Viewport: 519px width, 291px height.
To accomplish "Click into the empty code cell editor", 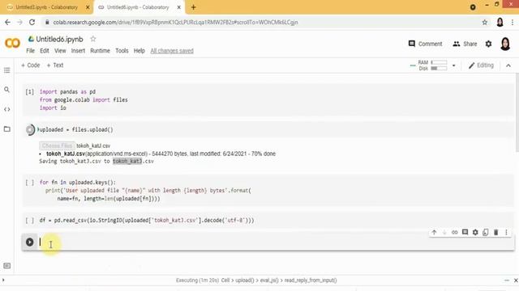I will click(x=275, y=242).
